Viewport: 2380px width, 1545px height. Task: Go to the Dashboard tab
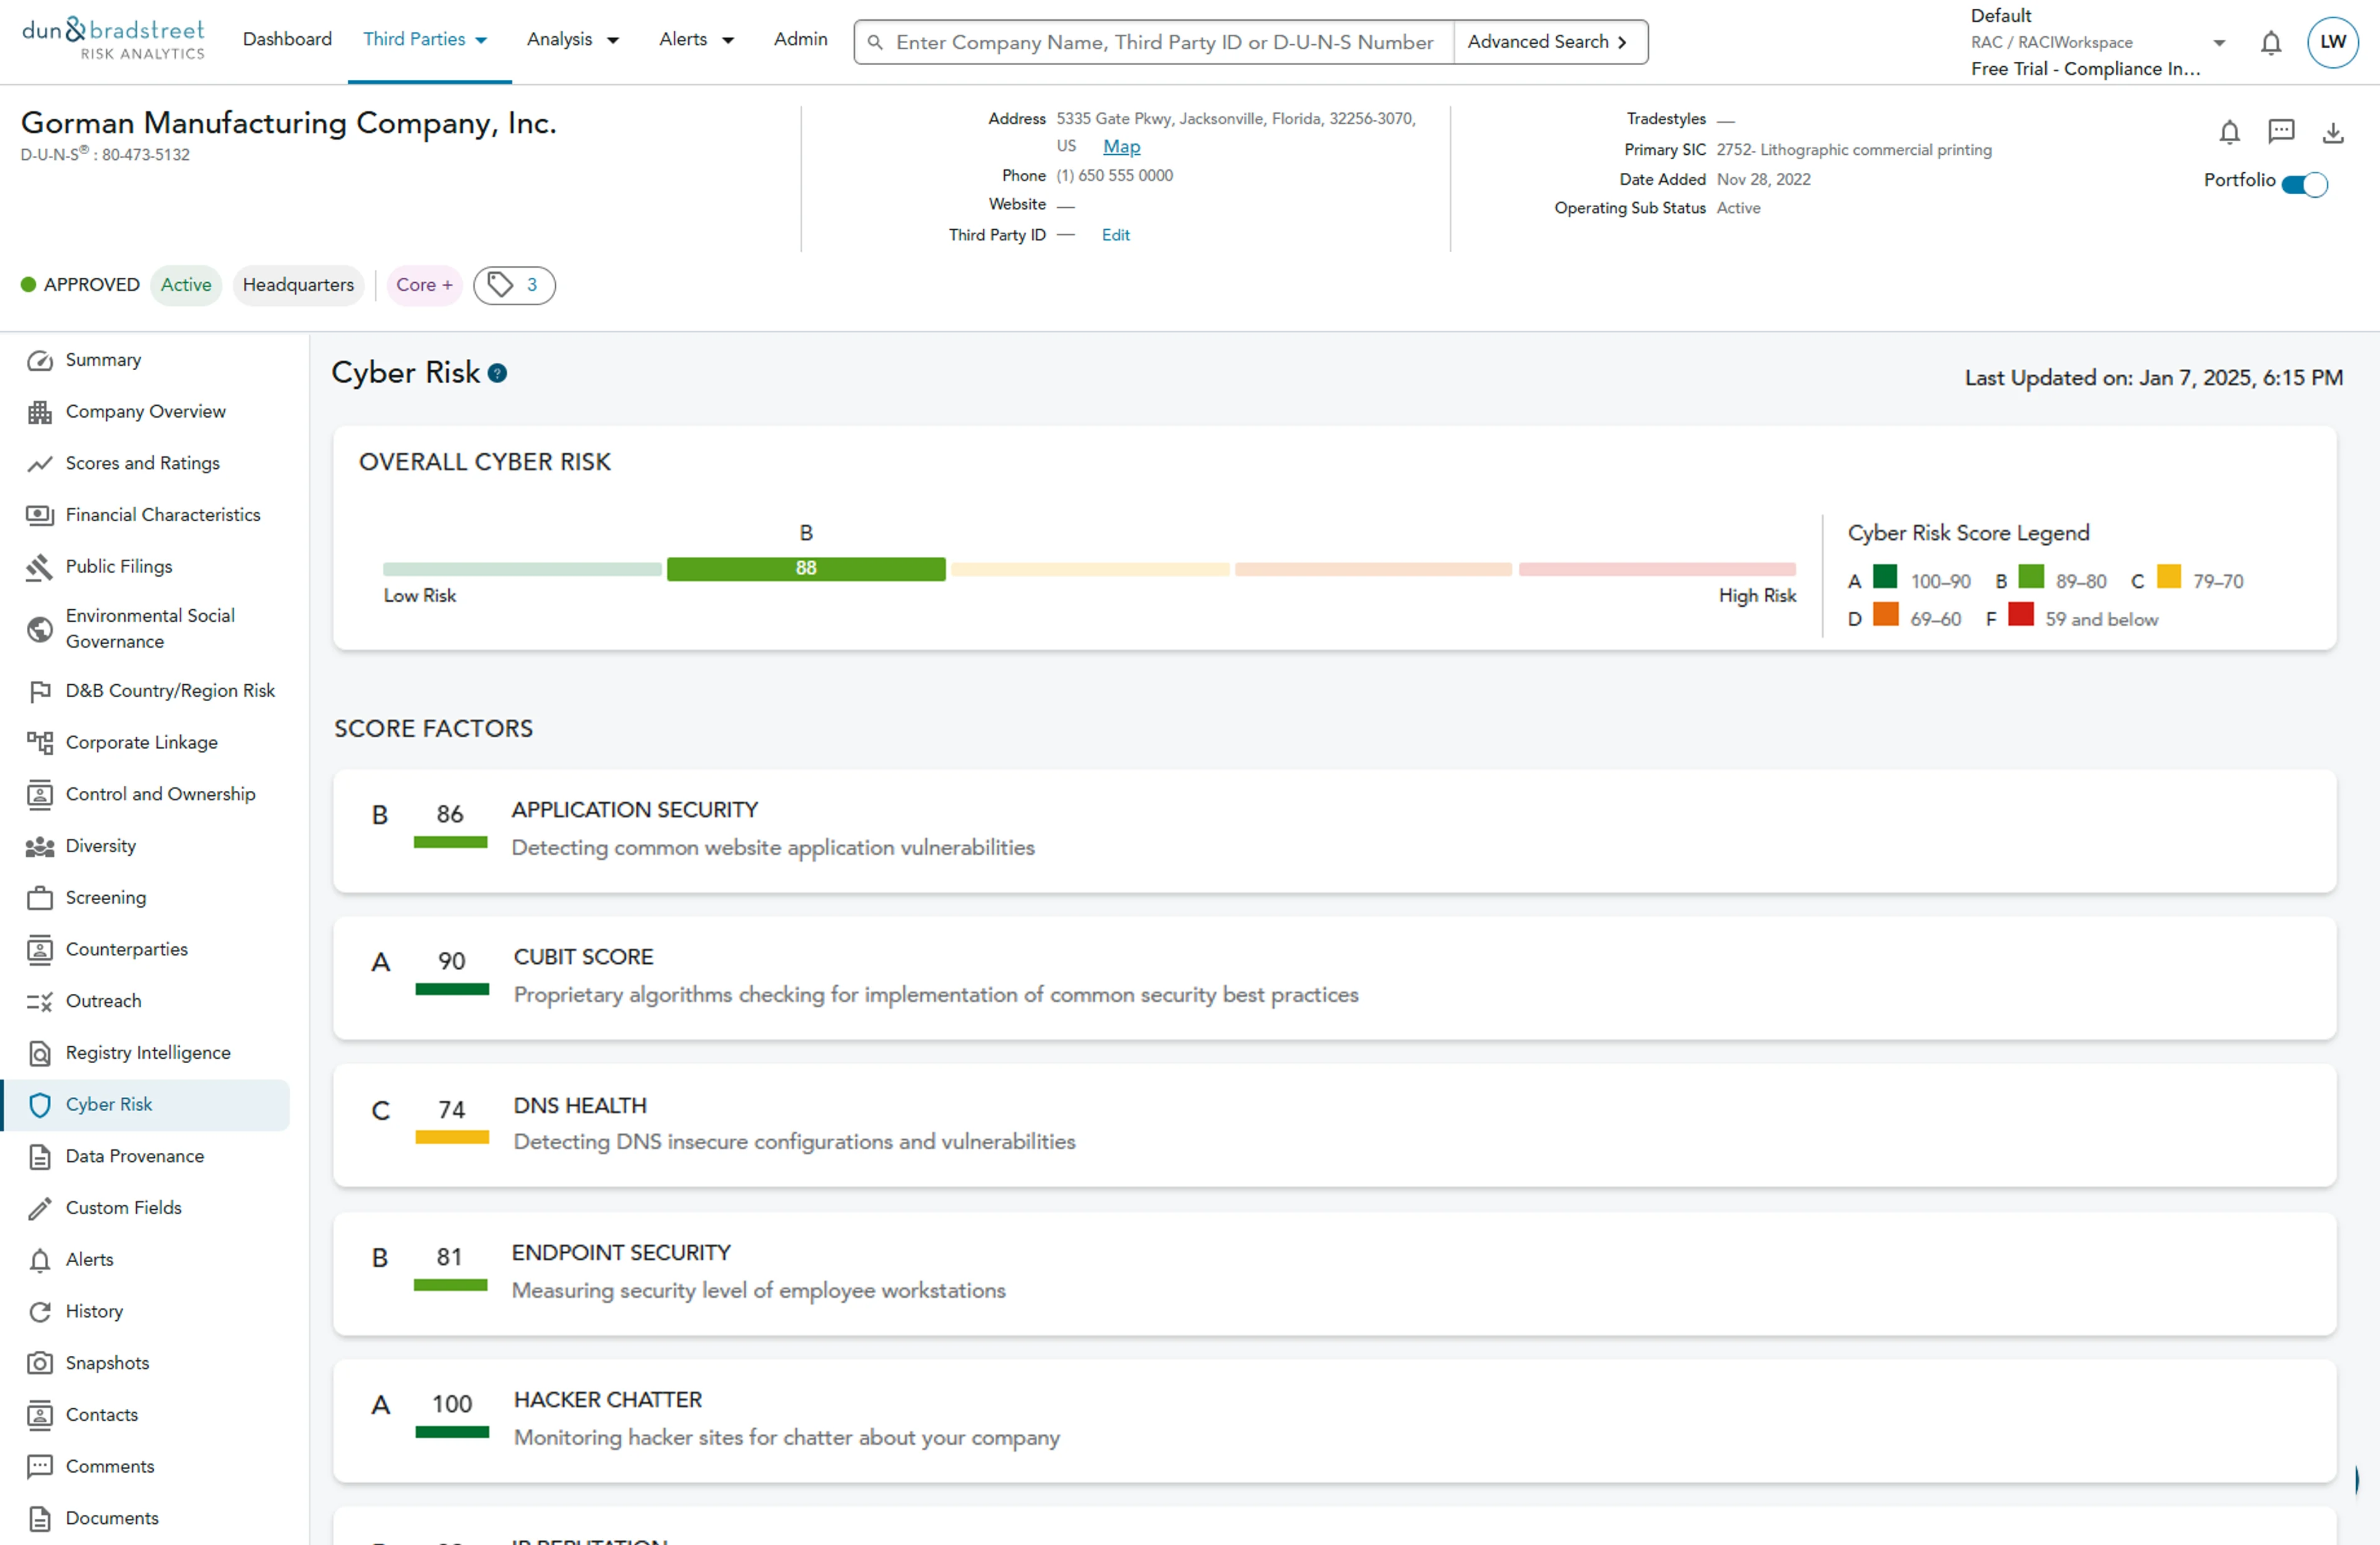[287, 40]
